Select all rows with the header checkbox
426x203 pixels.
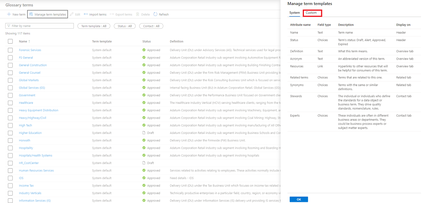pos(10,41)
